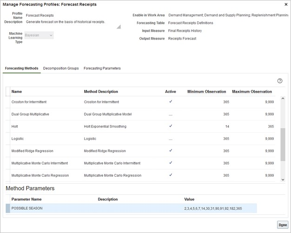Switch to the Forecasting Parameters tab
Screen dimensions: 291x233
102,68
